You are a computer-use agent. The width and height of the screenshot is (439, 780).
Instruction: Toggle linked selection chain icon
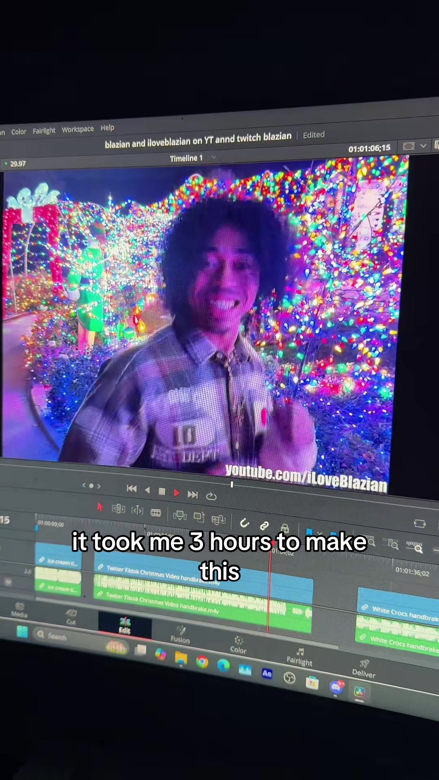(264, 526)
